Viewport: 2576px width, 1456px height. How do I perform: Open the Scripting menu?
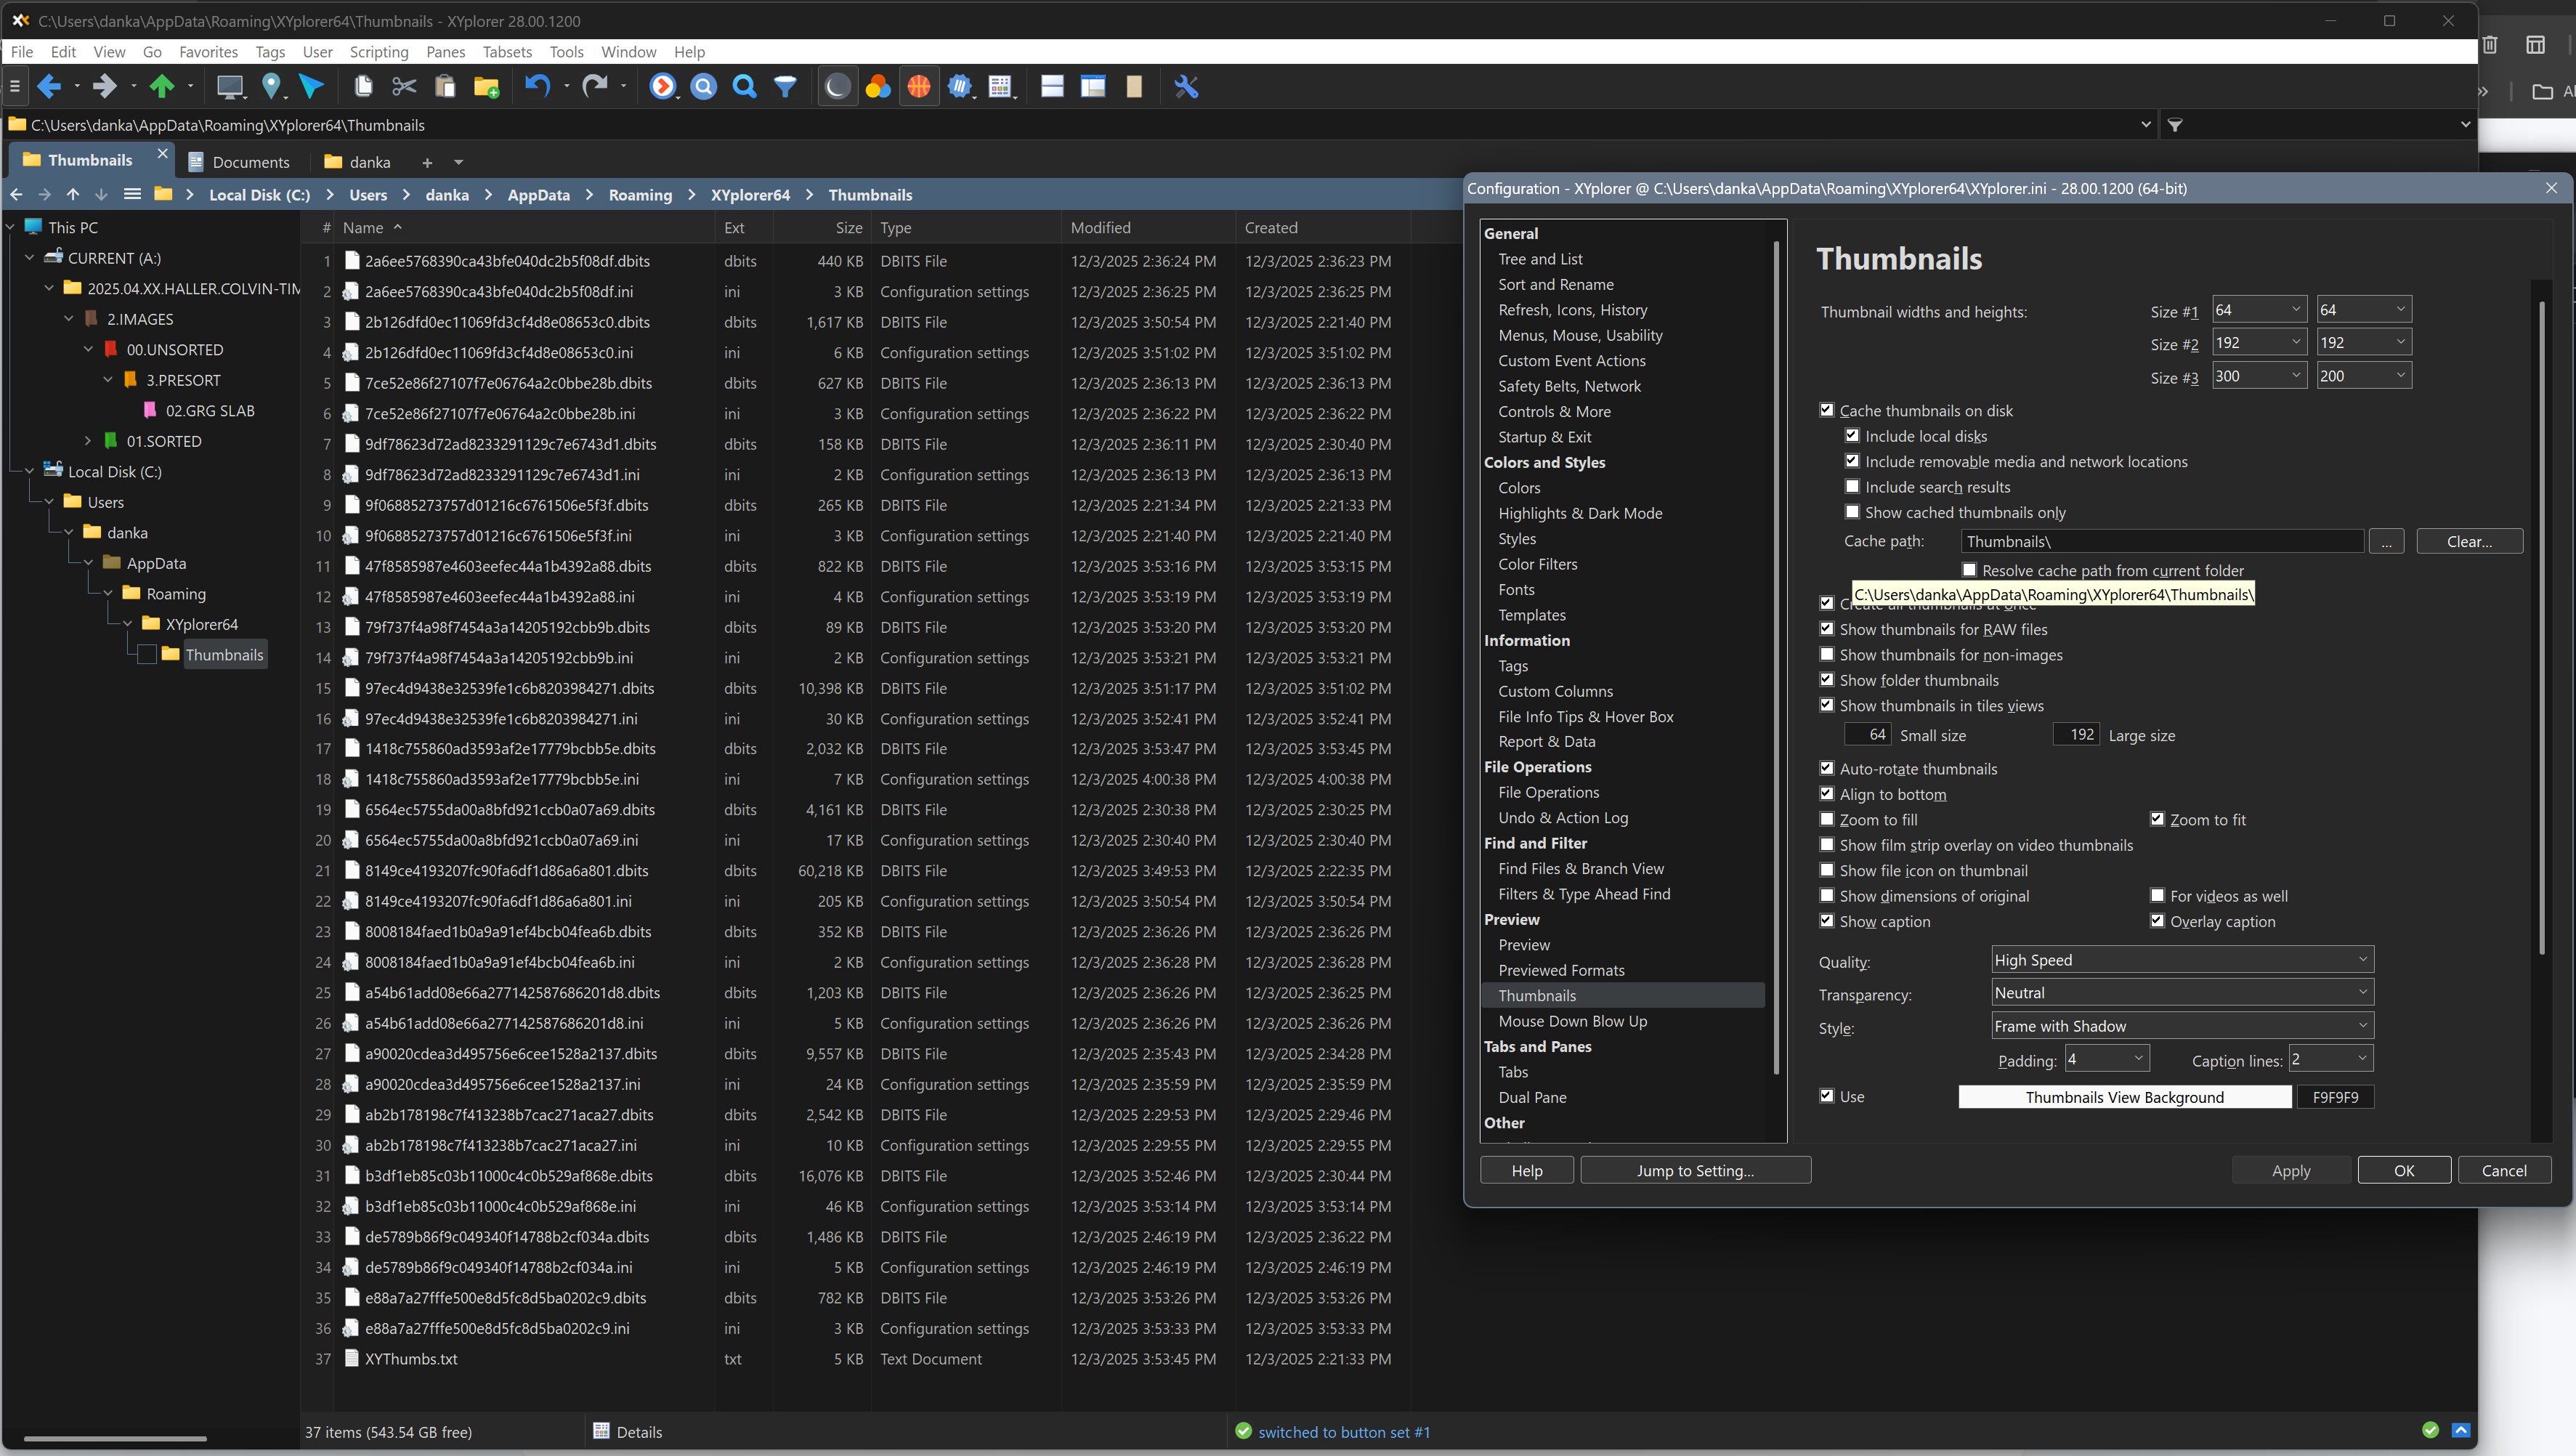[x=378, y=52]
